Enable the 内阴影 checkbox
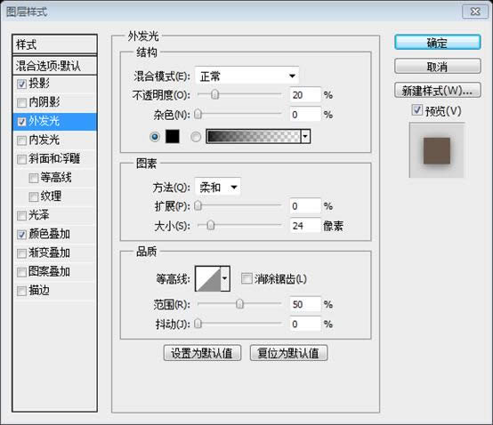Image resolution: width=493 pixels, height=425 pixels. (x=21, y=103)
